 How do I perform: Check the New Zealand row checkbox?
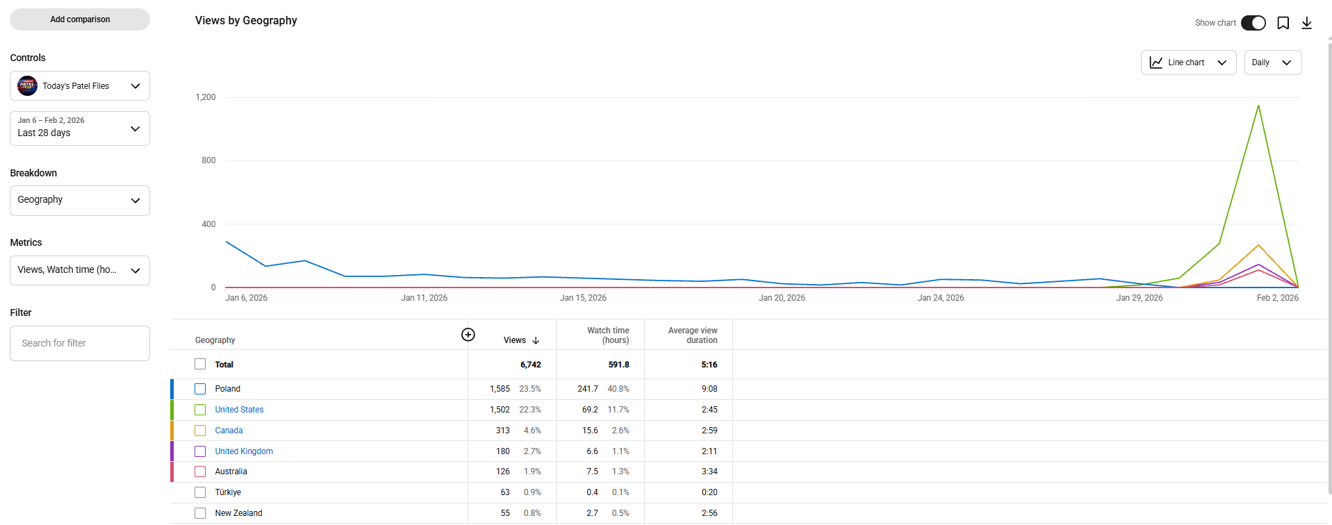200,513
